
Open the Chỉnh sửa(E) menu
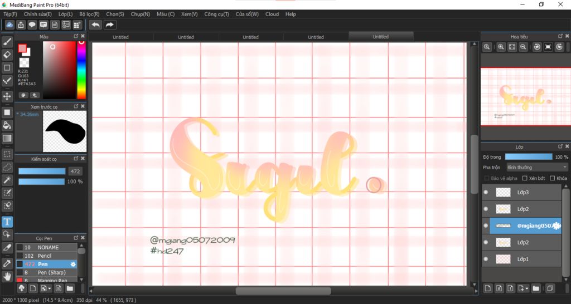pyautogui.click(x=38, y=14)
